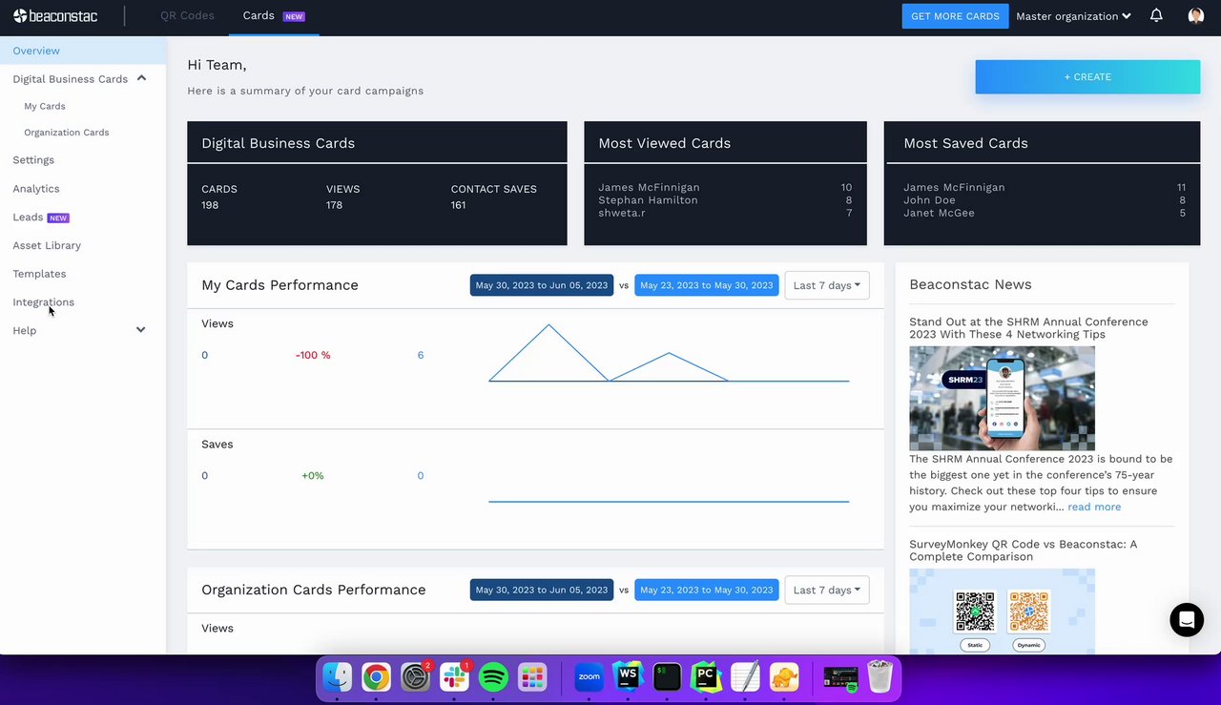Open System Preferences in the dock

click(x=415, y=677)
